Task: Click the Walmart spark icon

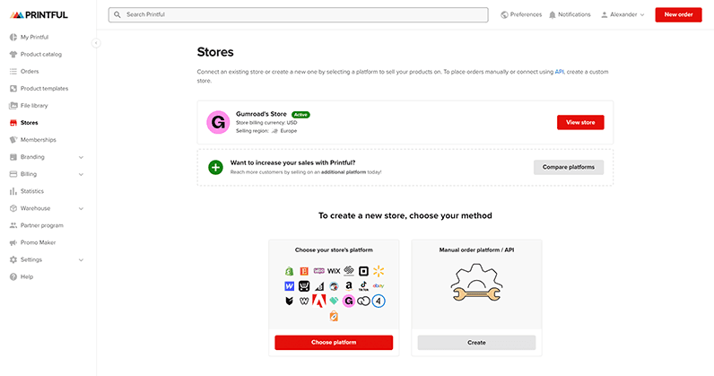Action: [x=379, y=271]
